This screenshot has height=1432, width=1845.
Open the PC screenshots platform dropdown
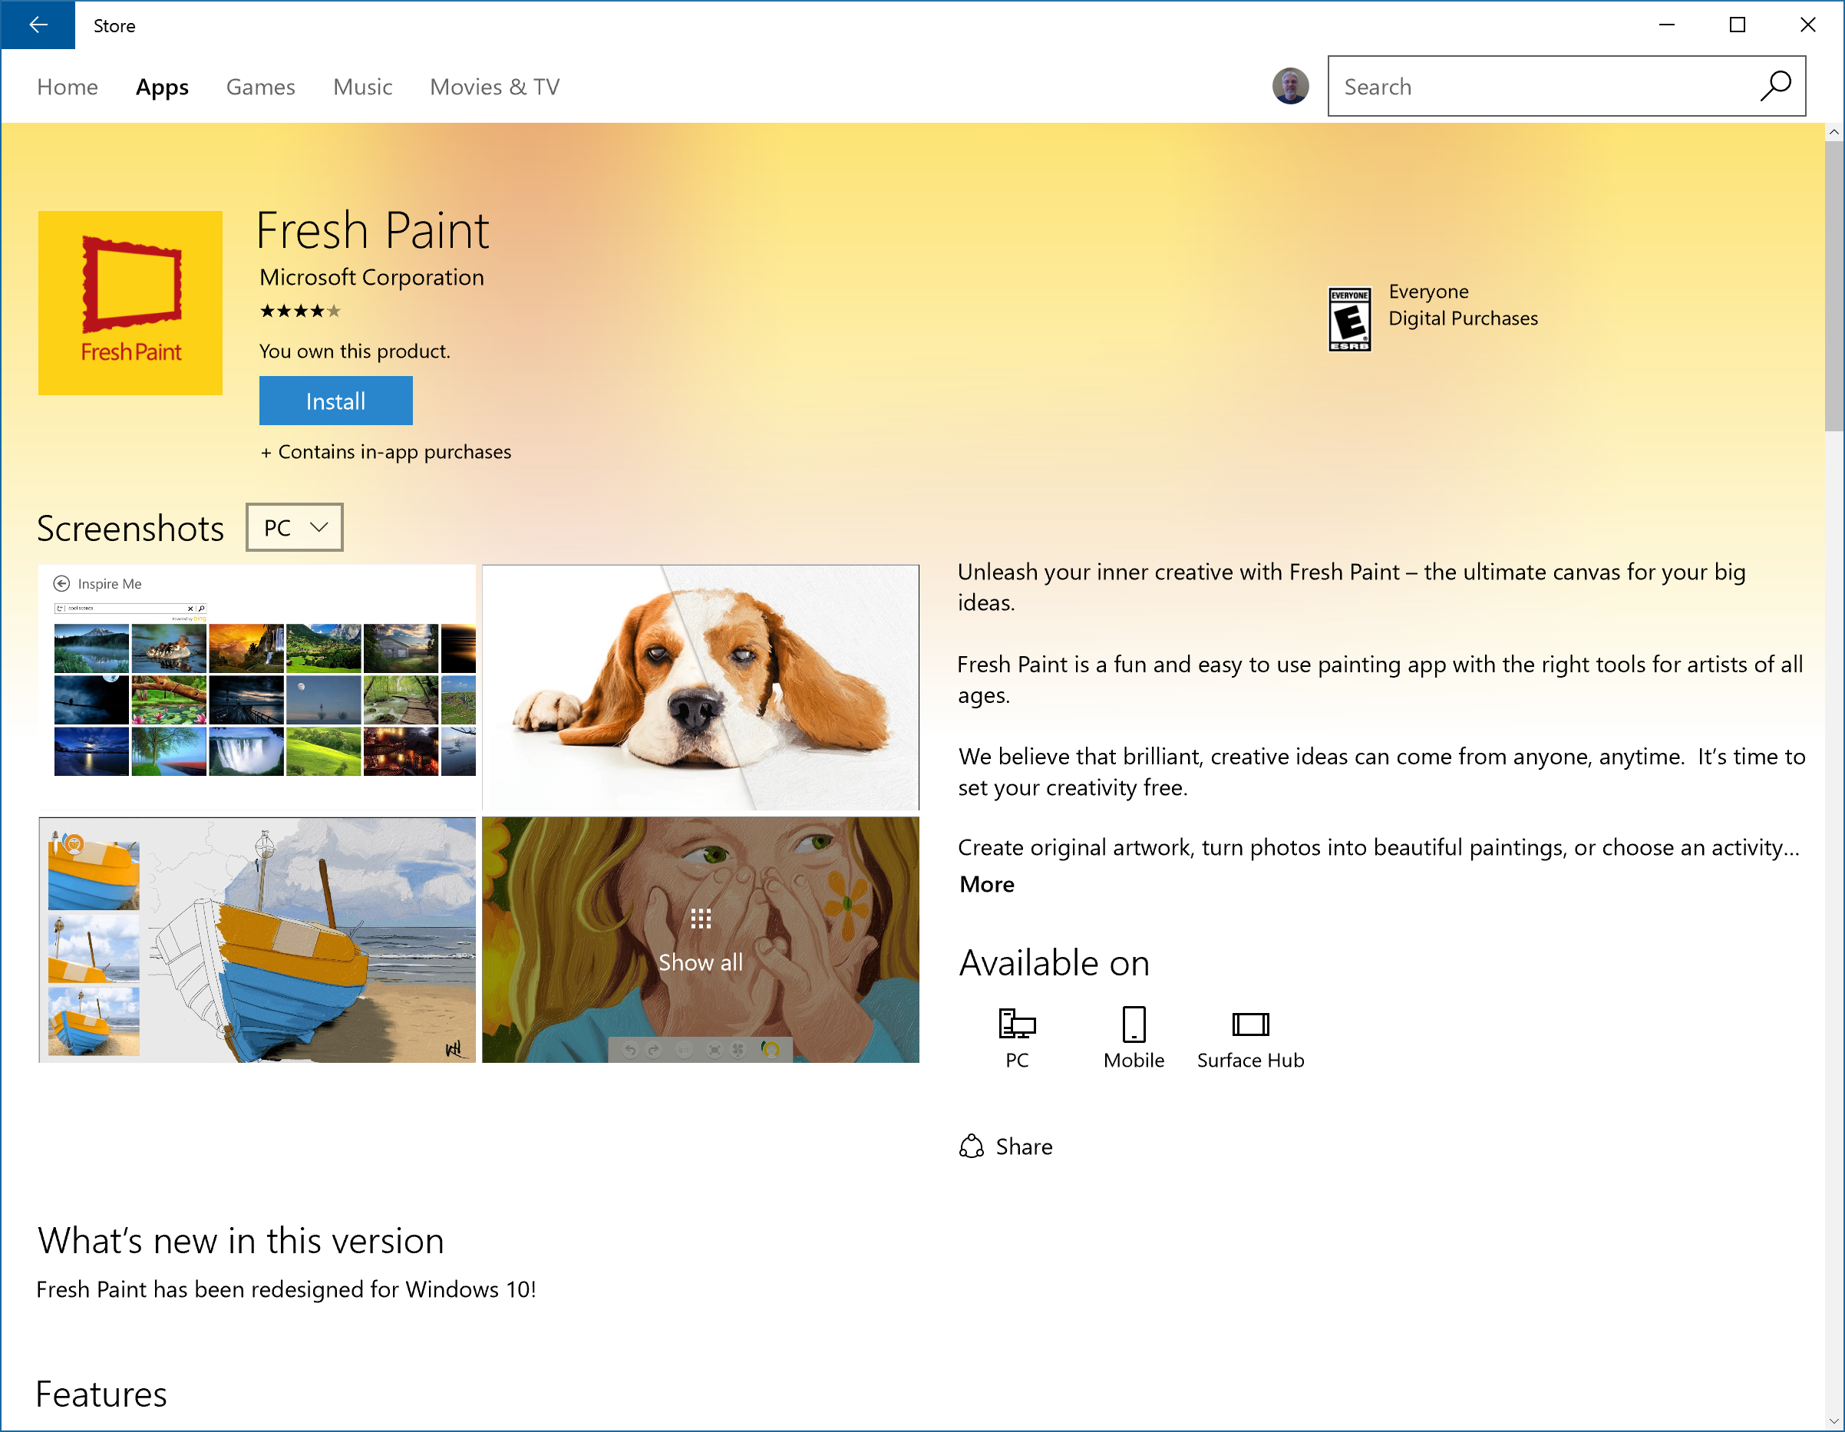pos(294,527)
